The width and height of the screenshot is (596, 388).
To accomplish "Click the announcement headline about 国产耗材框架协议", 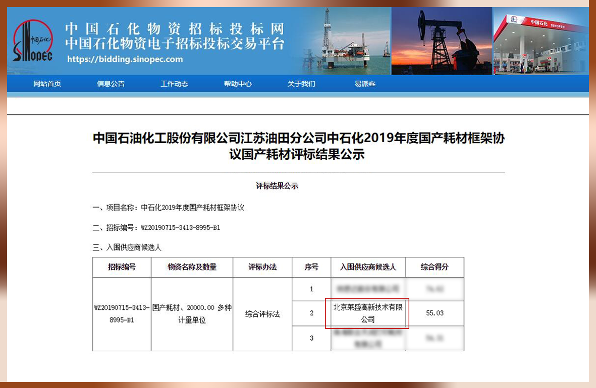I will point(298,146).
